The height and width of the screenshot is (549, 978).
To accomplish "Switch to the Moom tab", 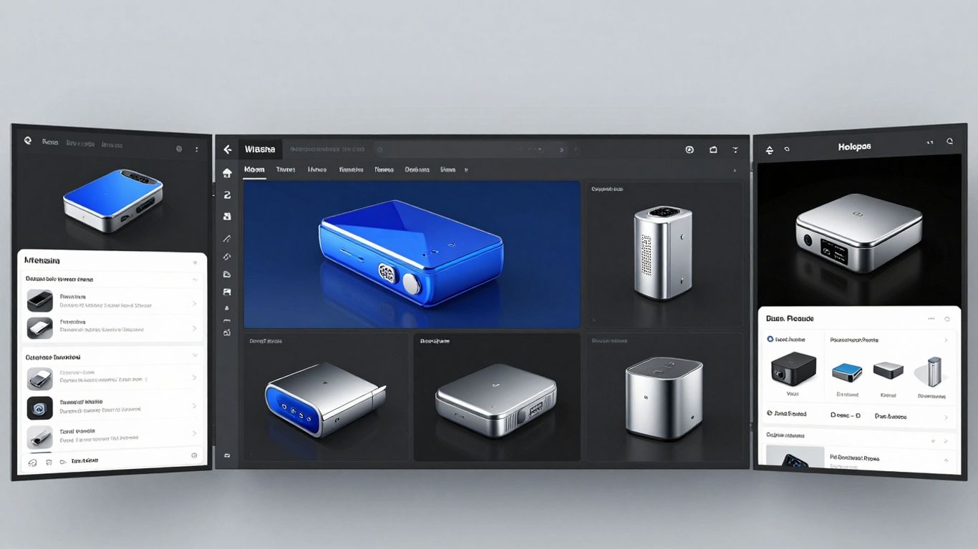I will coord(254,169).
